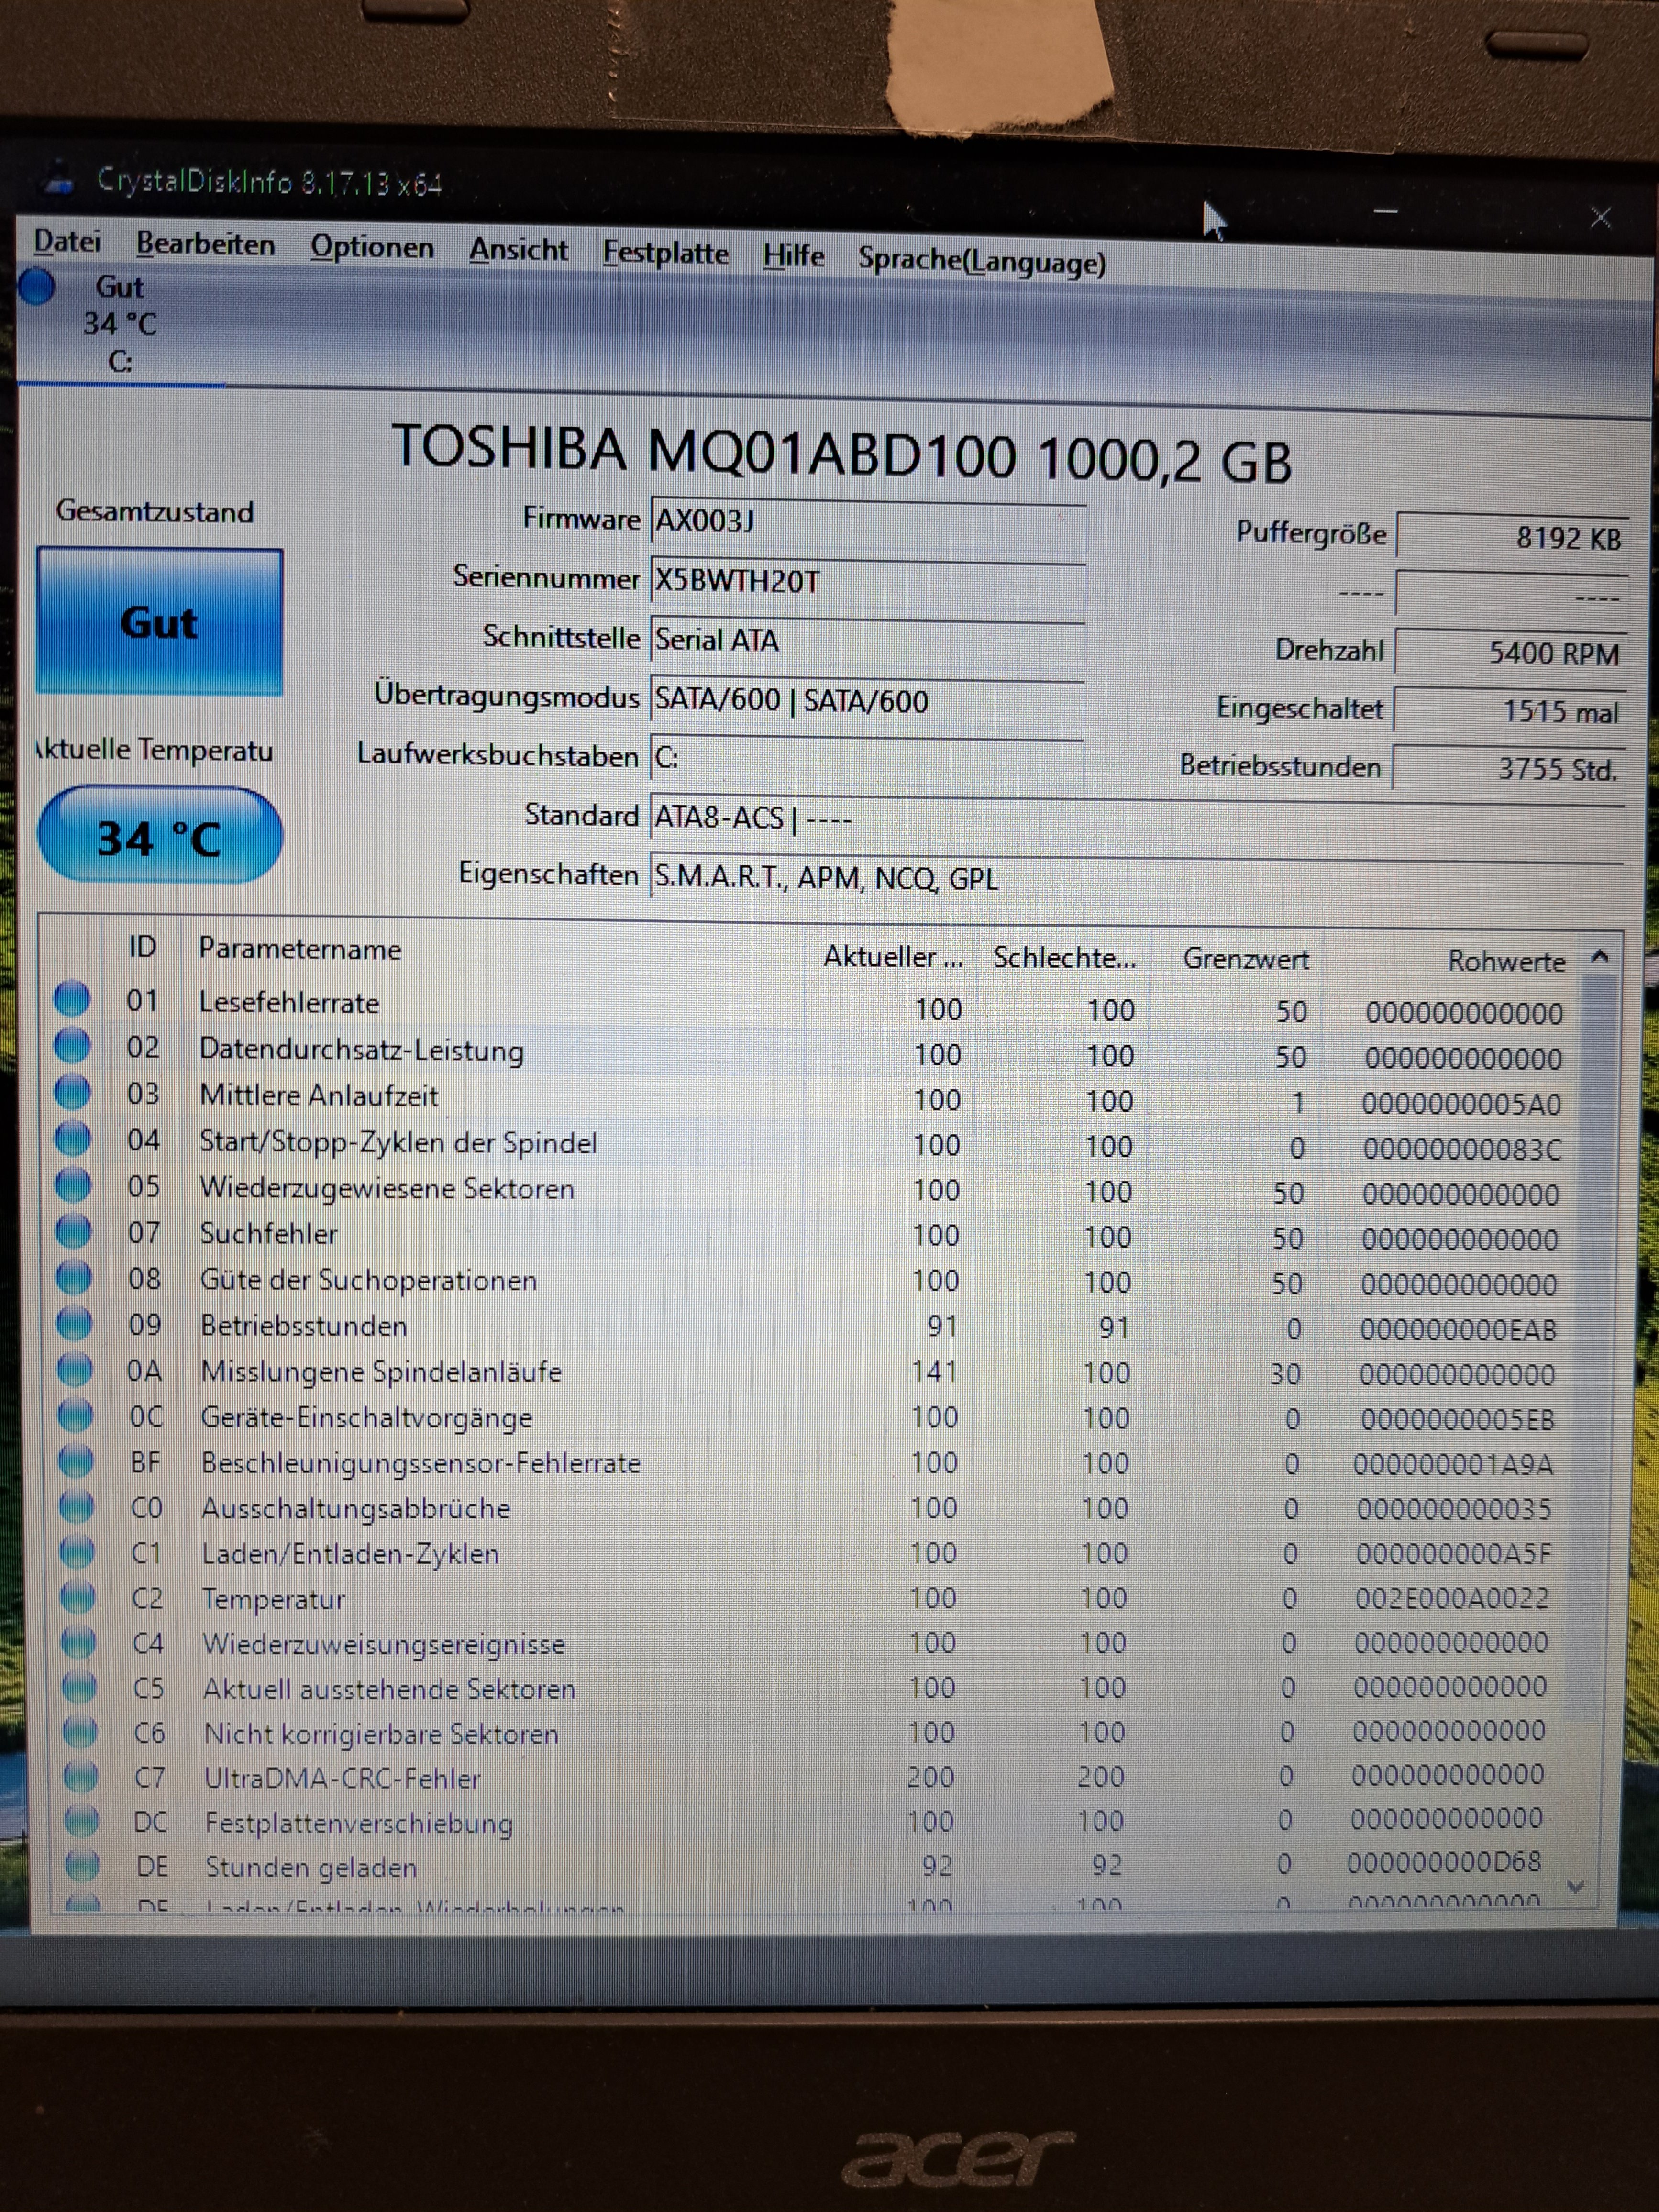
Task: Click the blue Gut health status button
Action: click(160, 622)
